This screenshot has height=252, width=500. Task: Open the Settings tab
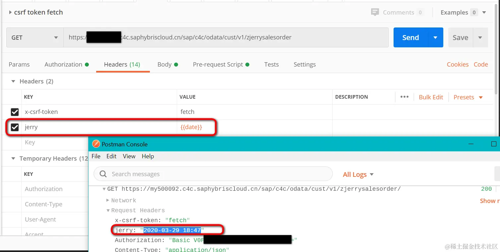pos(304,64)
